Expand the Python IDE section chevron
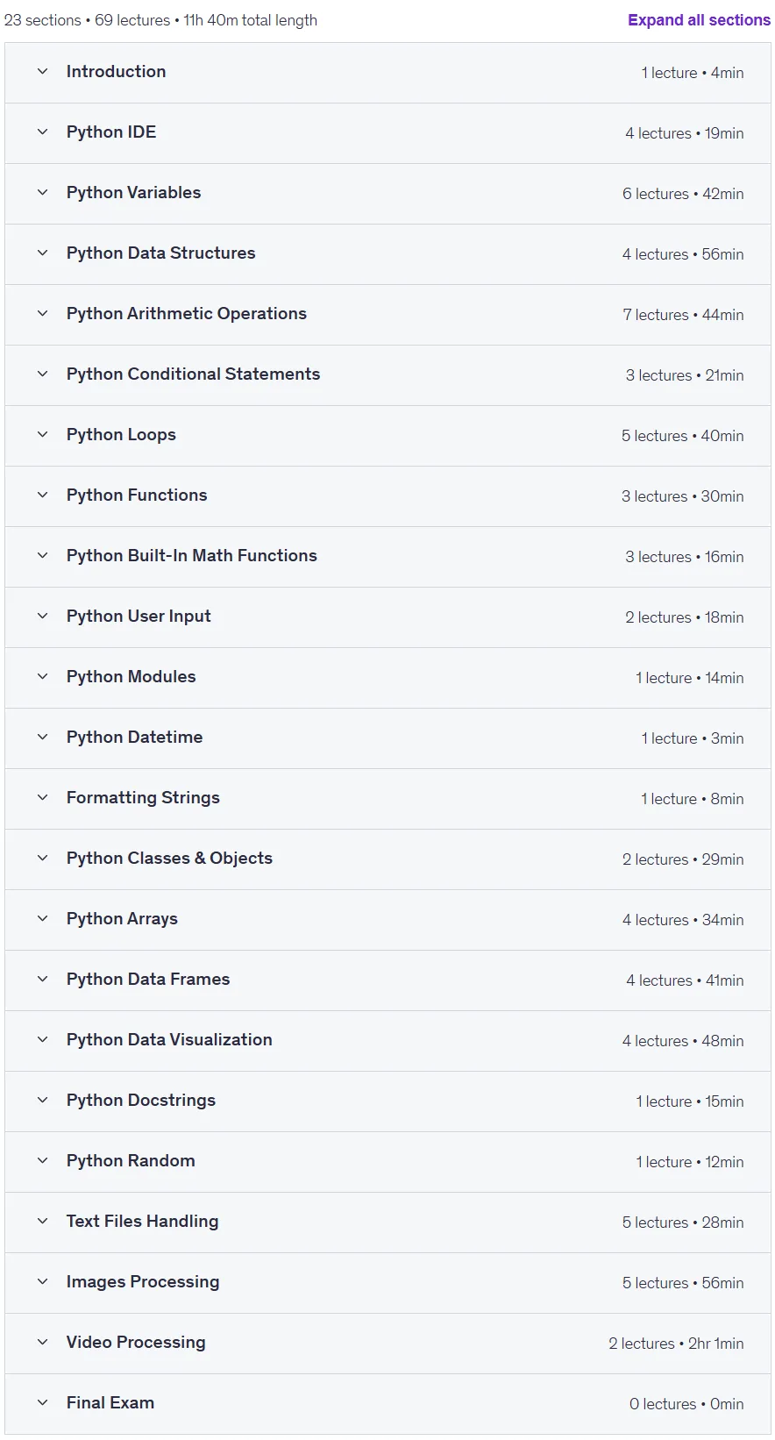The image size is (775, 1440). (42, 132)
